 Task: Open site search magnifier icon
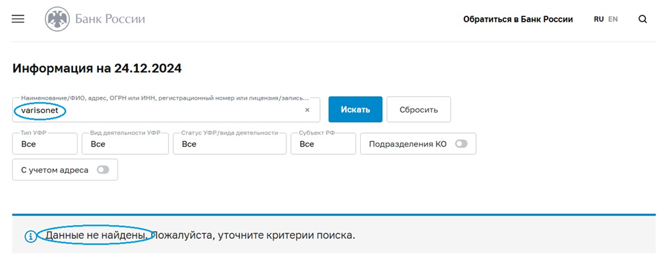pos(642,19)
